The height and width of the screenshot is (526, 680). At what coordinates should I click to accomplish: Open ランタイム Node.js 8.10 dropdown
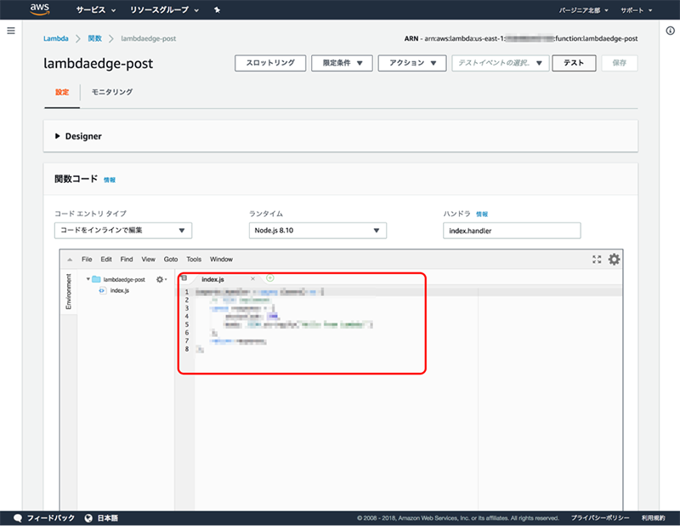317,230
